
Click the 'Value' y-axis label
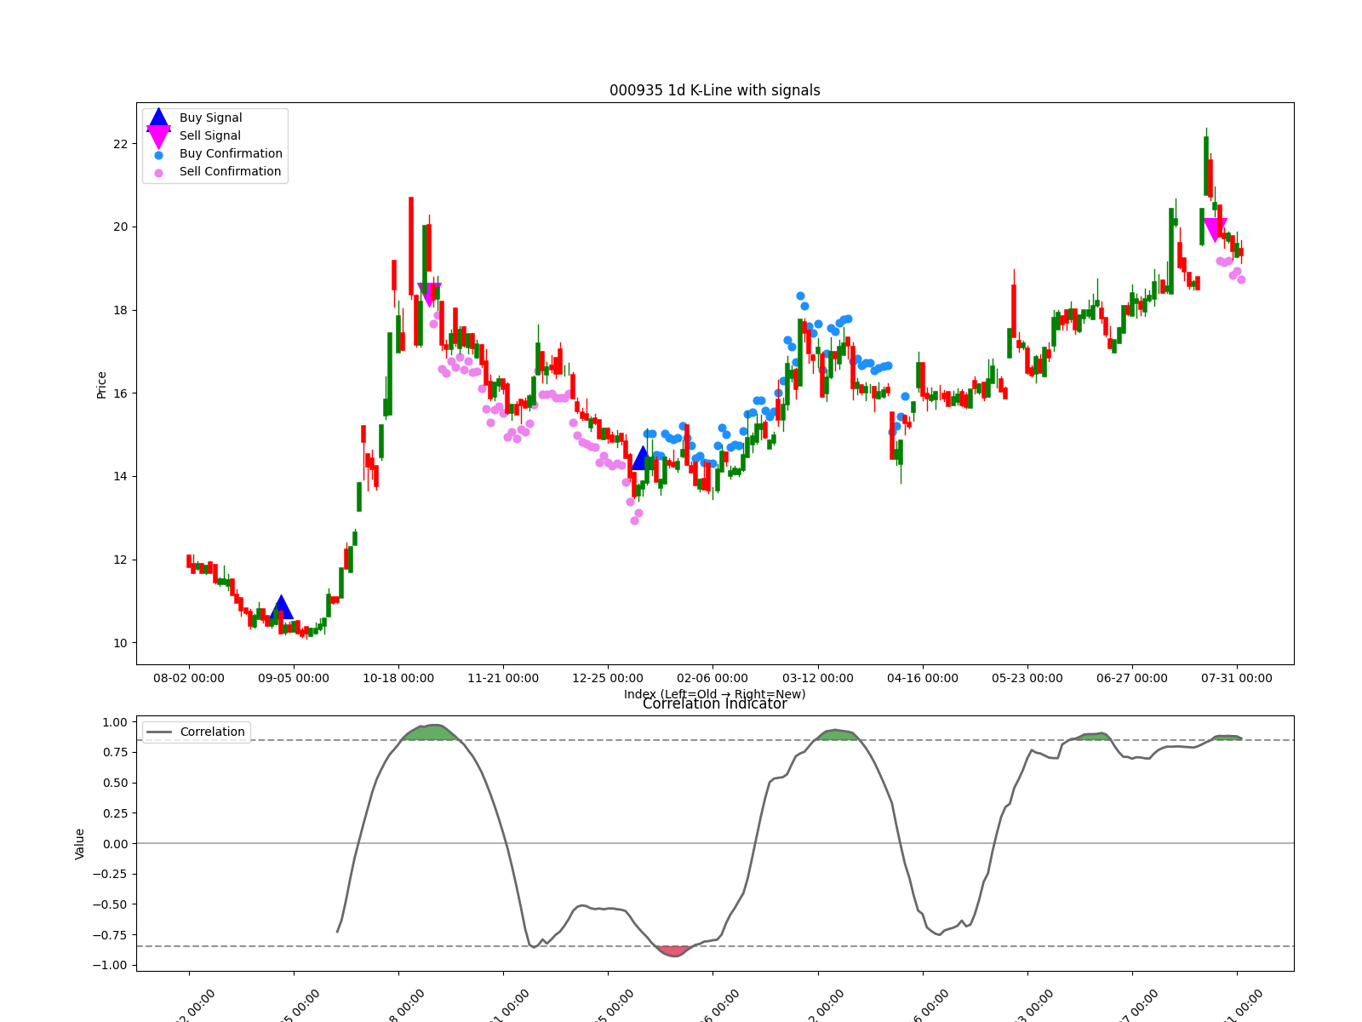80,843
